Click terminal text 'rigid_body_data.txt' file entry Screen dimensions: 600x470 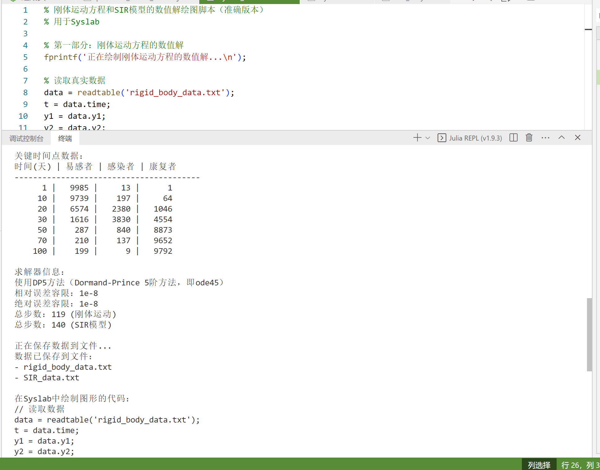pyautogui.click(x=68, y=367)
